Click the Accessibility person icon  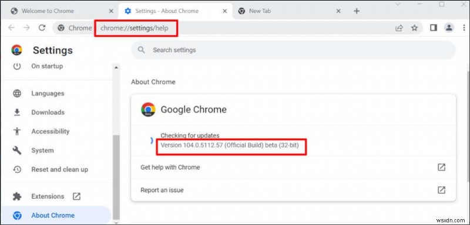point(17,131)
